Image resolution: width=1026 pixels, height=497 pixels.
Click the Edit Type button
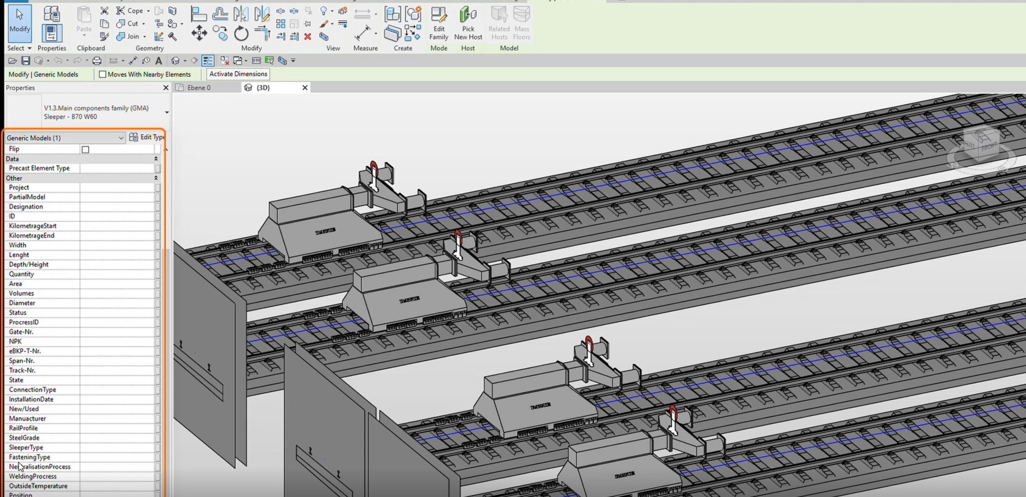pos(147,137)
